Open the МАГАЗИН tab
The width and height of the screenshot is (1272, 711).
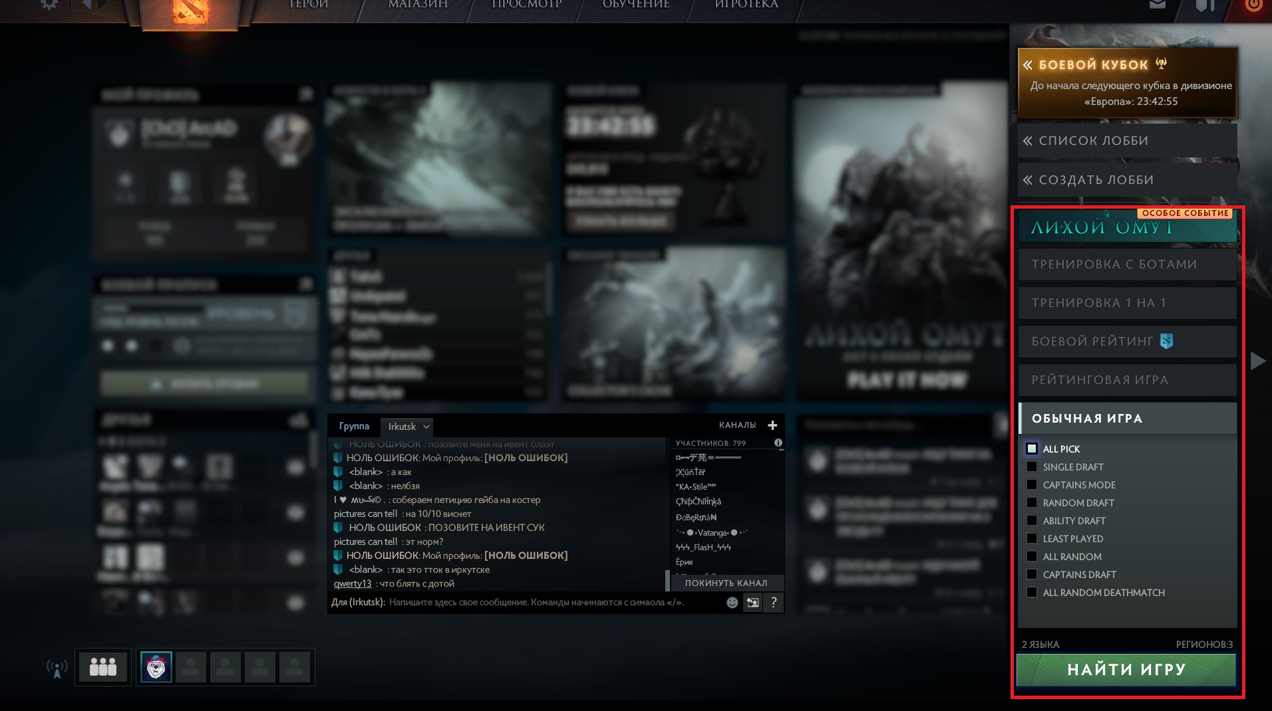[x=418, y=5]
